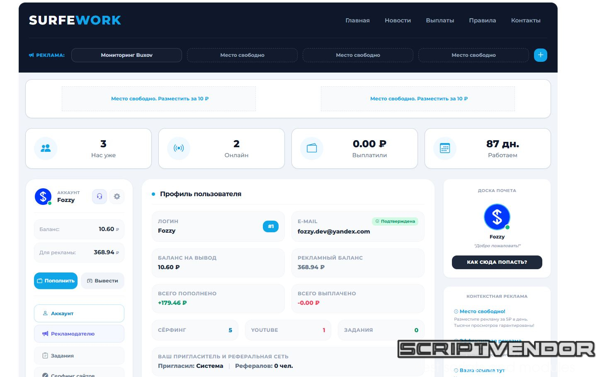Click Fozzy avatar on honor board
This screenshot has width=602, height=377.
[x=497, y=217]
